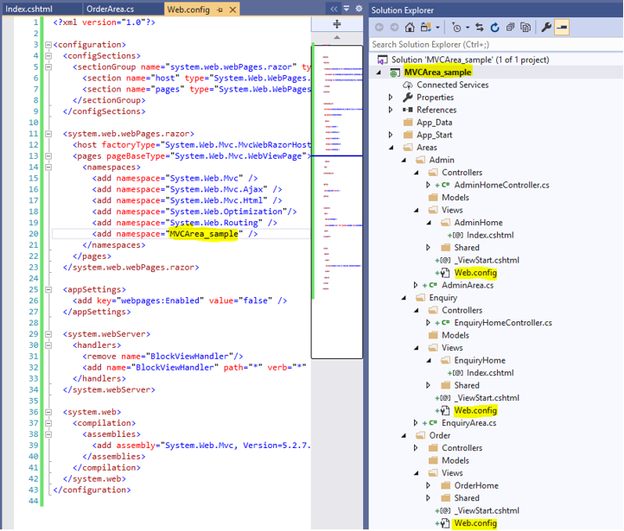Open EnquiryHomeController.cs file
Screen dimensions: 624x531
point(503,323)
